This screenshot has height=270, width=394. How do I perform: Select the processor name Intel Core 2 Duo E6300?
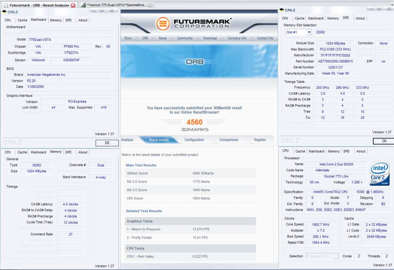point(336,164)
